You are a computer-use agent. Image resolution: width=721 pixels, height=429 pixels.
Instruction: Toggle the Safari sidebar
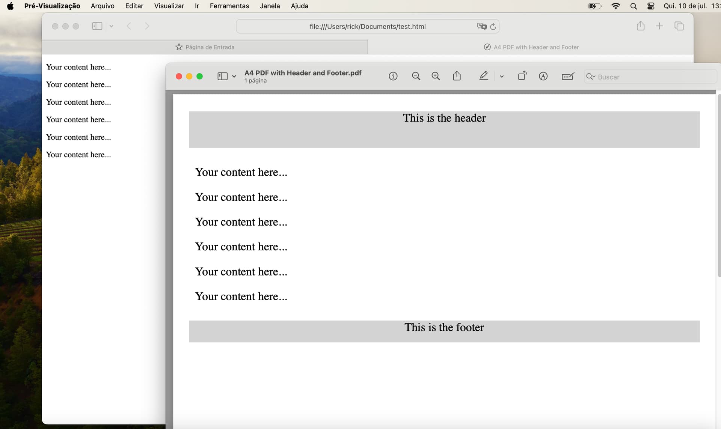(97, 26)
